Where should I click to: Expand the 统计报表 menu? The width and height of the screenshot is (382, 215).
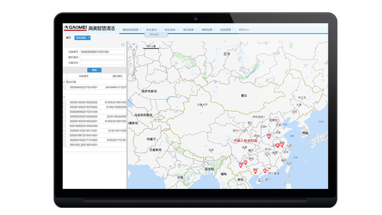(190, 30)
